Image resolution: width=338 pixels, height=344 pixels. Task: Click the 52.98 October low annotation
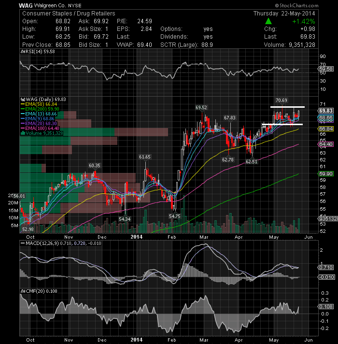28,229
